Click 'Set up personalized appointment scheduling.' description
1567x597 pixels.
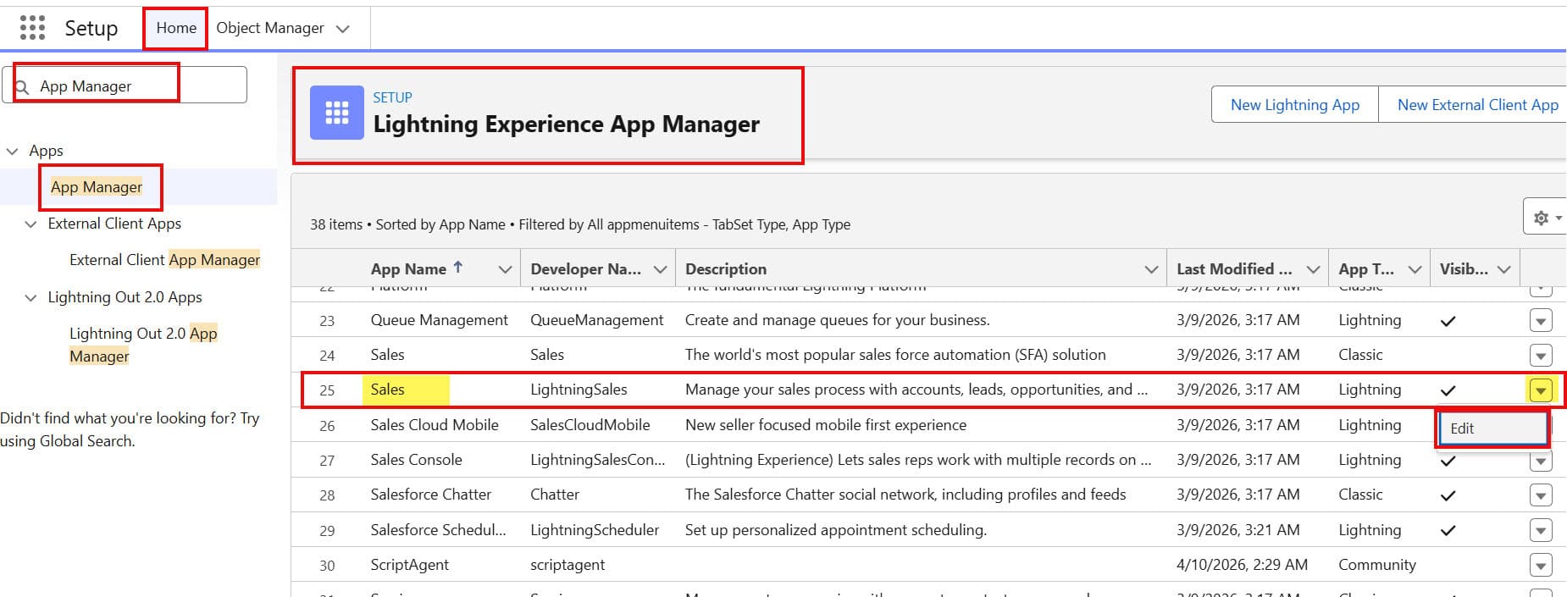pyautogui.click(x=836, y=530)
